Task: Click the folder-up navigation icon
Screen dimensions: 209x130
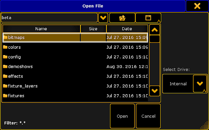Action: point(122,18)
